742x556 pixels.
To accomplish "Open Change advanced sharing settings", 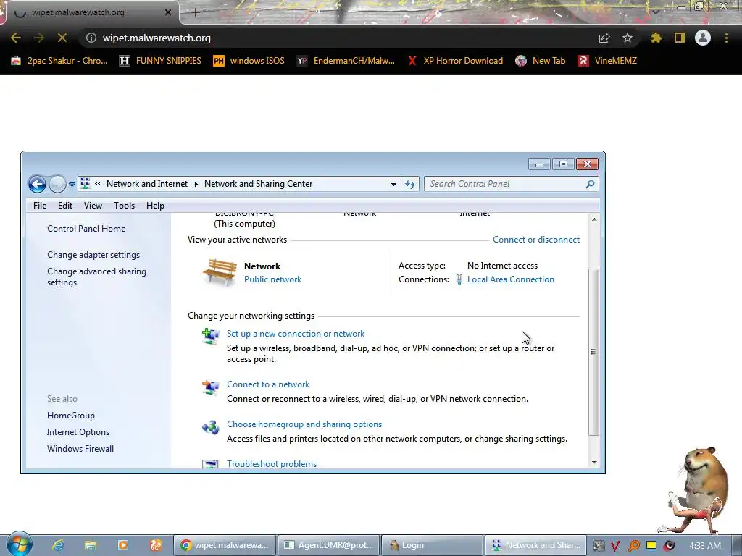I will (x=96, y=277).
